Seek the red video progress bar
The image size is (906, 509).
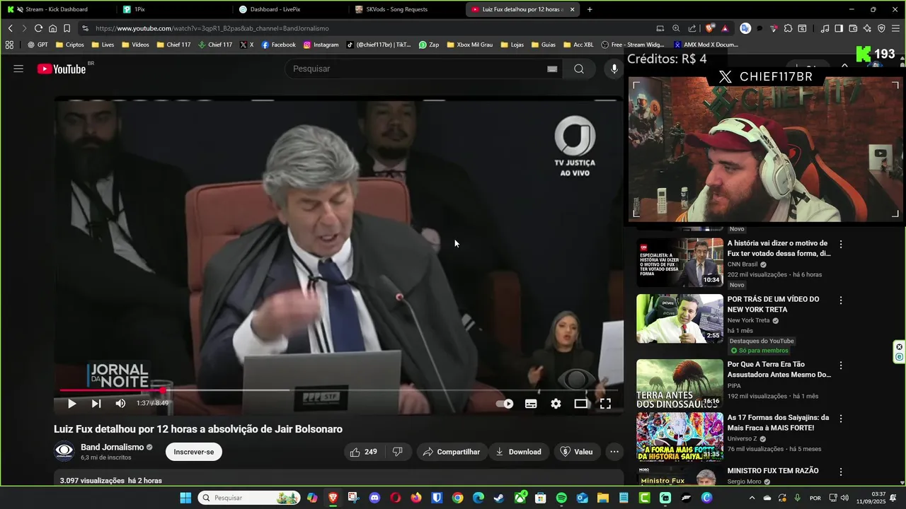click(x=338, y=390)
